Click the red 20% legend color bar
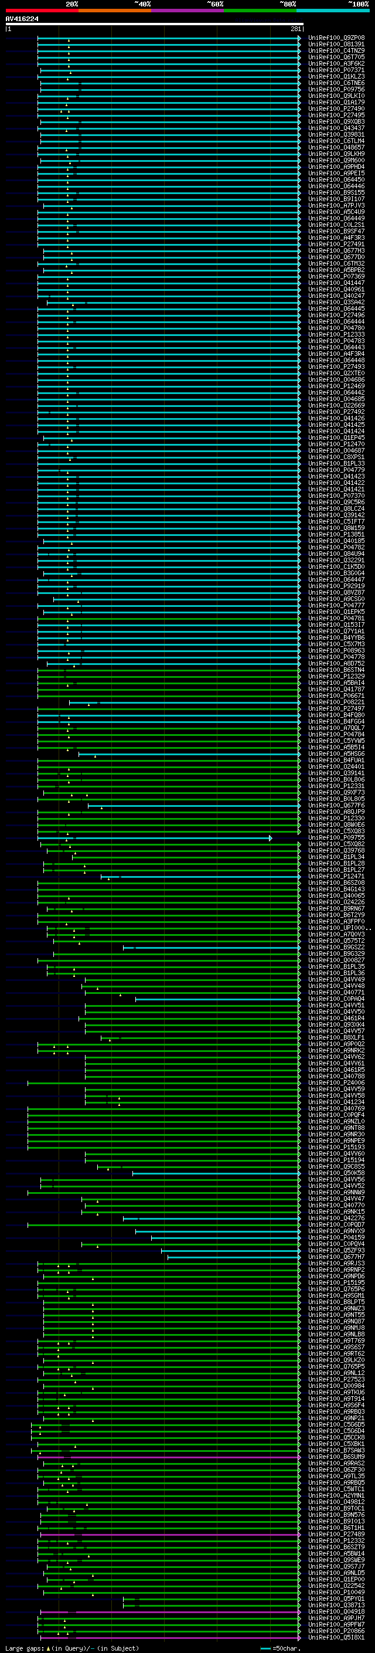 tap(42, 11)
